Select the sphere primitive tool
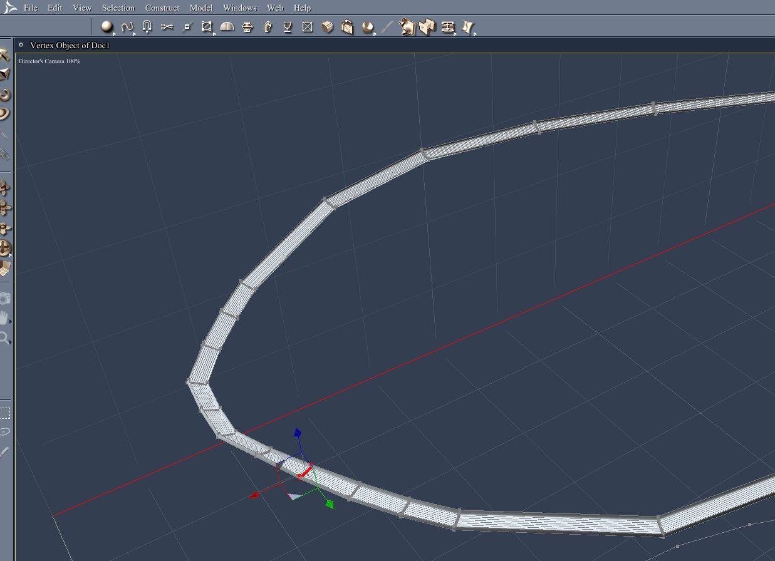 point(107,27)
